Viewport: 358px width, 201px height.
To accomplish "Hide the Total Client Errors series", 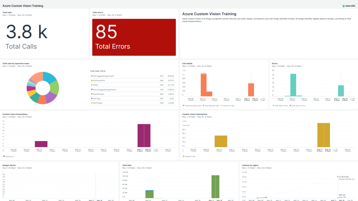I will [281, 106].
